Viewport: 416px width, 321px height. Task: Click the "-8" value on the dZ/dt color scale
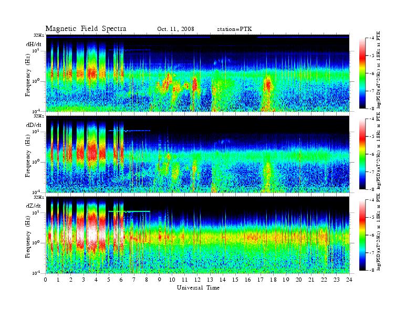371,270
